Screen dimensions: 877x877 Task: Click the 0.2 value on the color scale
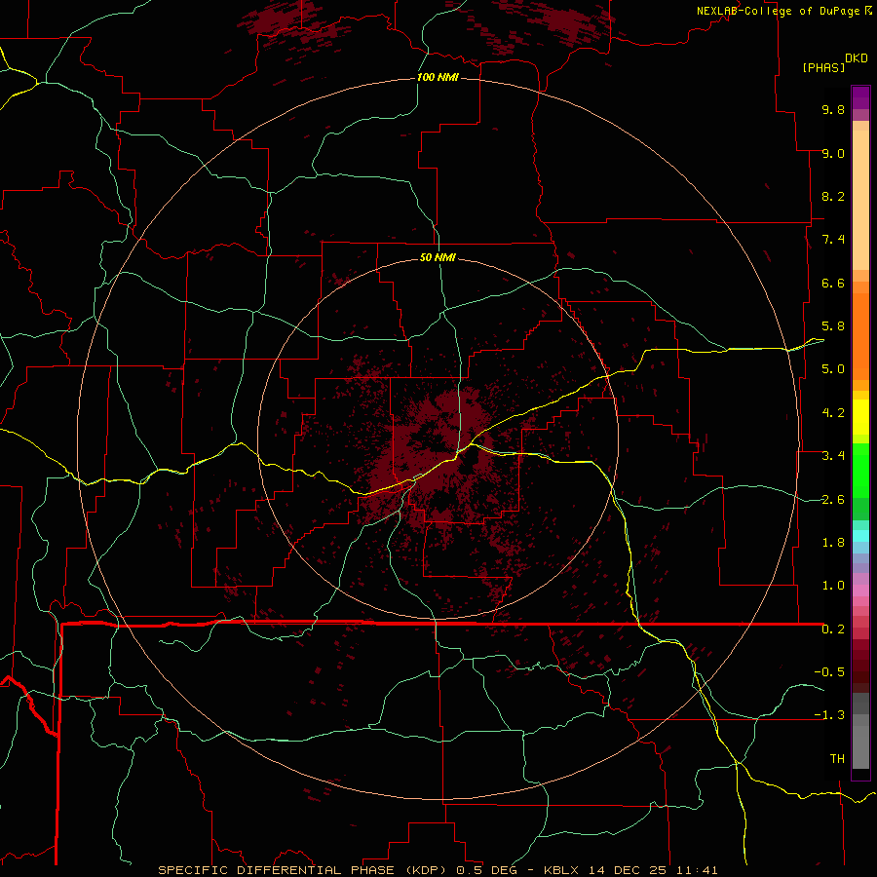pos(833,629)
